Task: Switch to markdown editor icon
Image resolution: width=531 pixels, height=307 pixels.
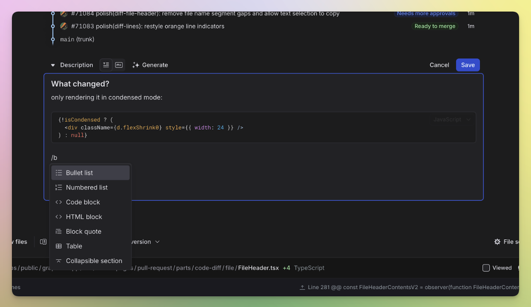Action: tap(119, 65)
